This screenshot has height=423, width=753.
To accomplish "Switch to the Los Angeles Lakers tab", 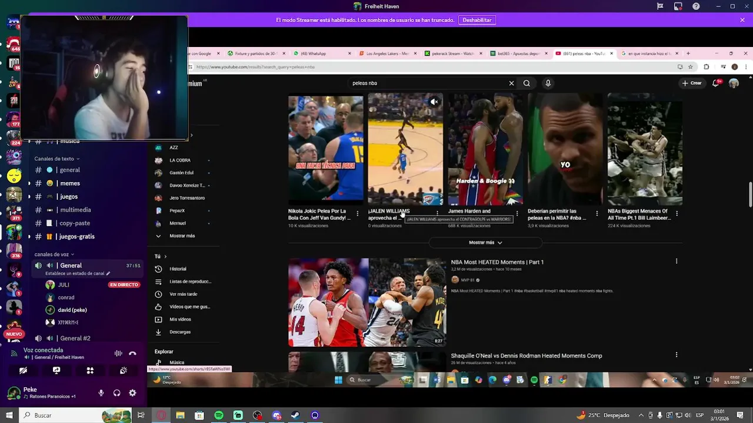I will coord(387,53).
